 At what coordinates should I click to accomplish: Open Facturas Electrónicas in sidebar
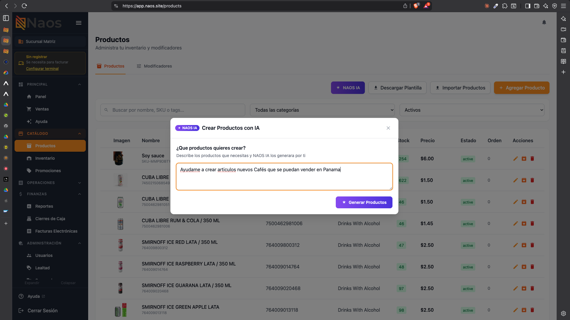(50, 231)
